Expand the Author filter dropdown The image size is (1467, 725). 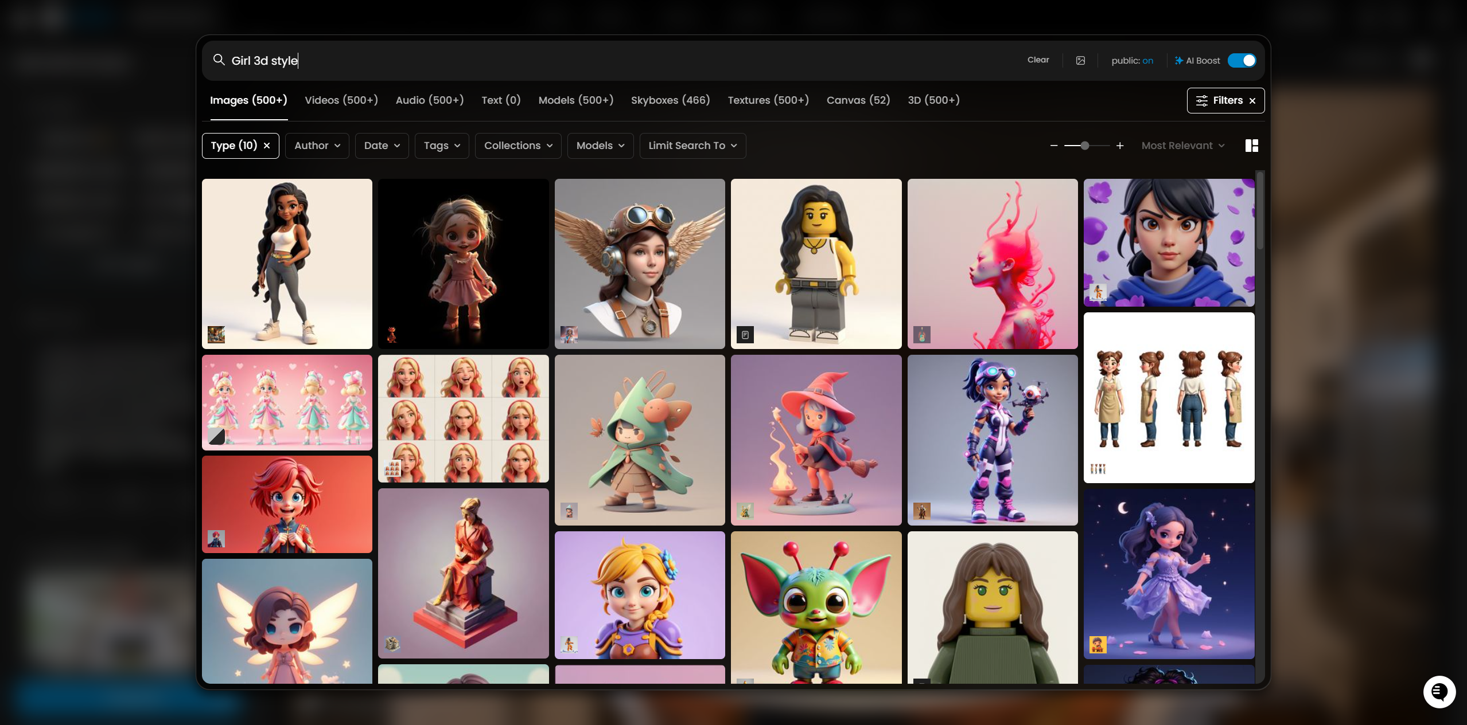click(x=317, y=146)
